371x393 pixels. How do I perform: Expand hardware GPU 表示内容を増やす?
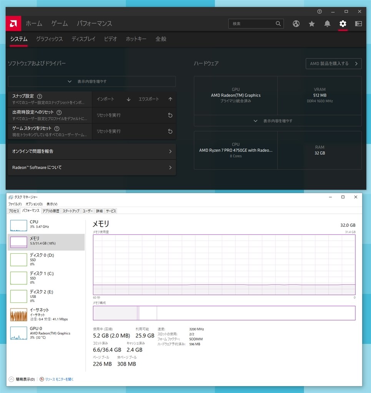click(278, 121)
